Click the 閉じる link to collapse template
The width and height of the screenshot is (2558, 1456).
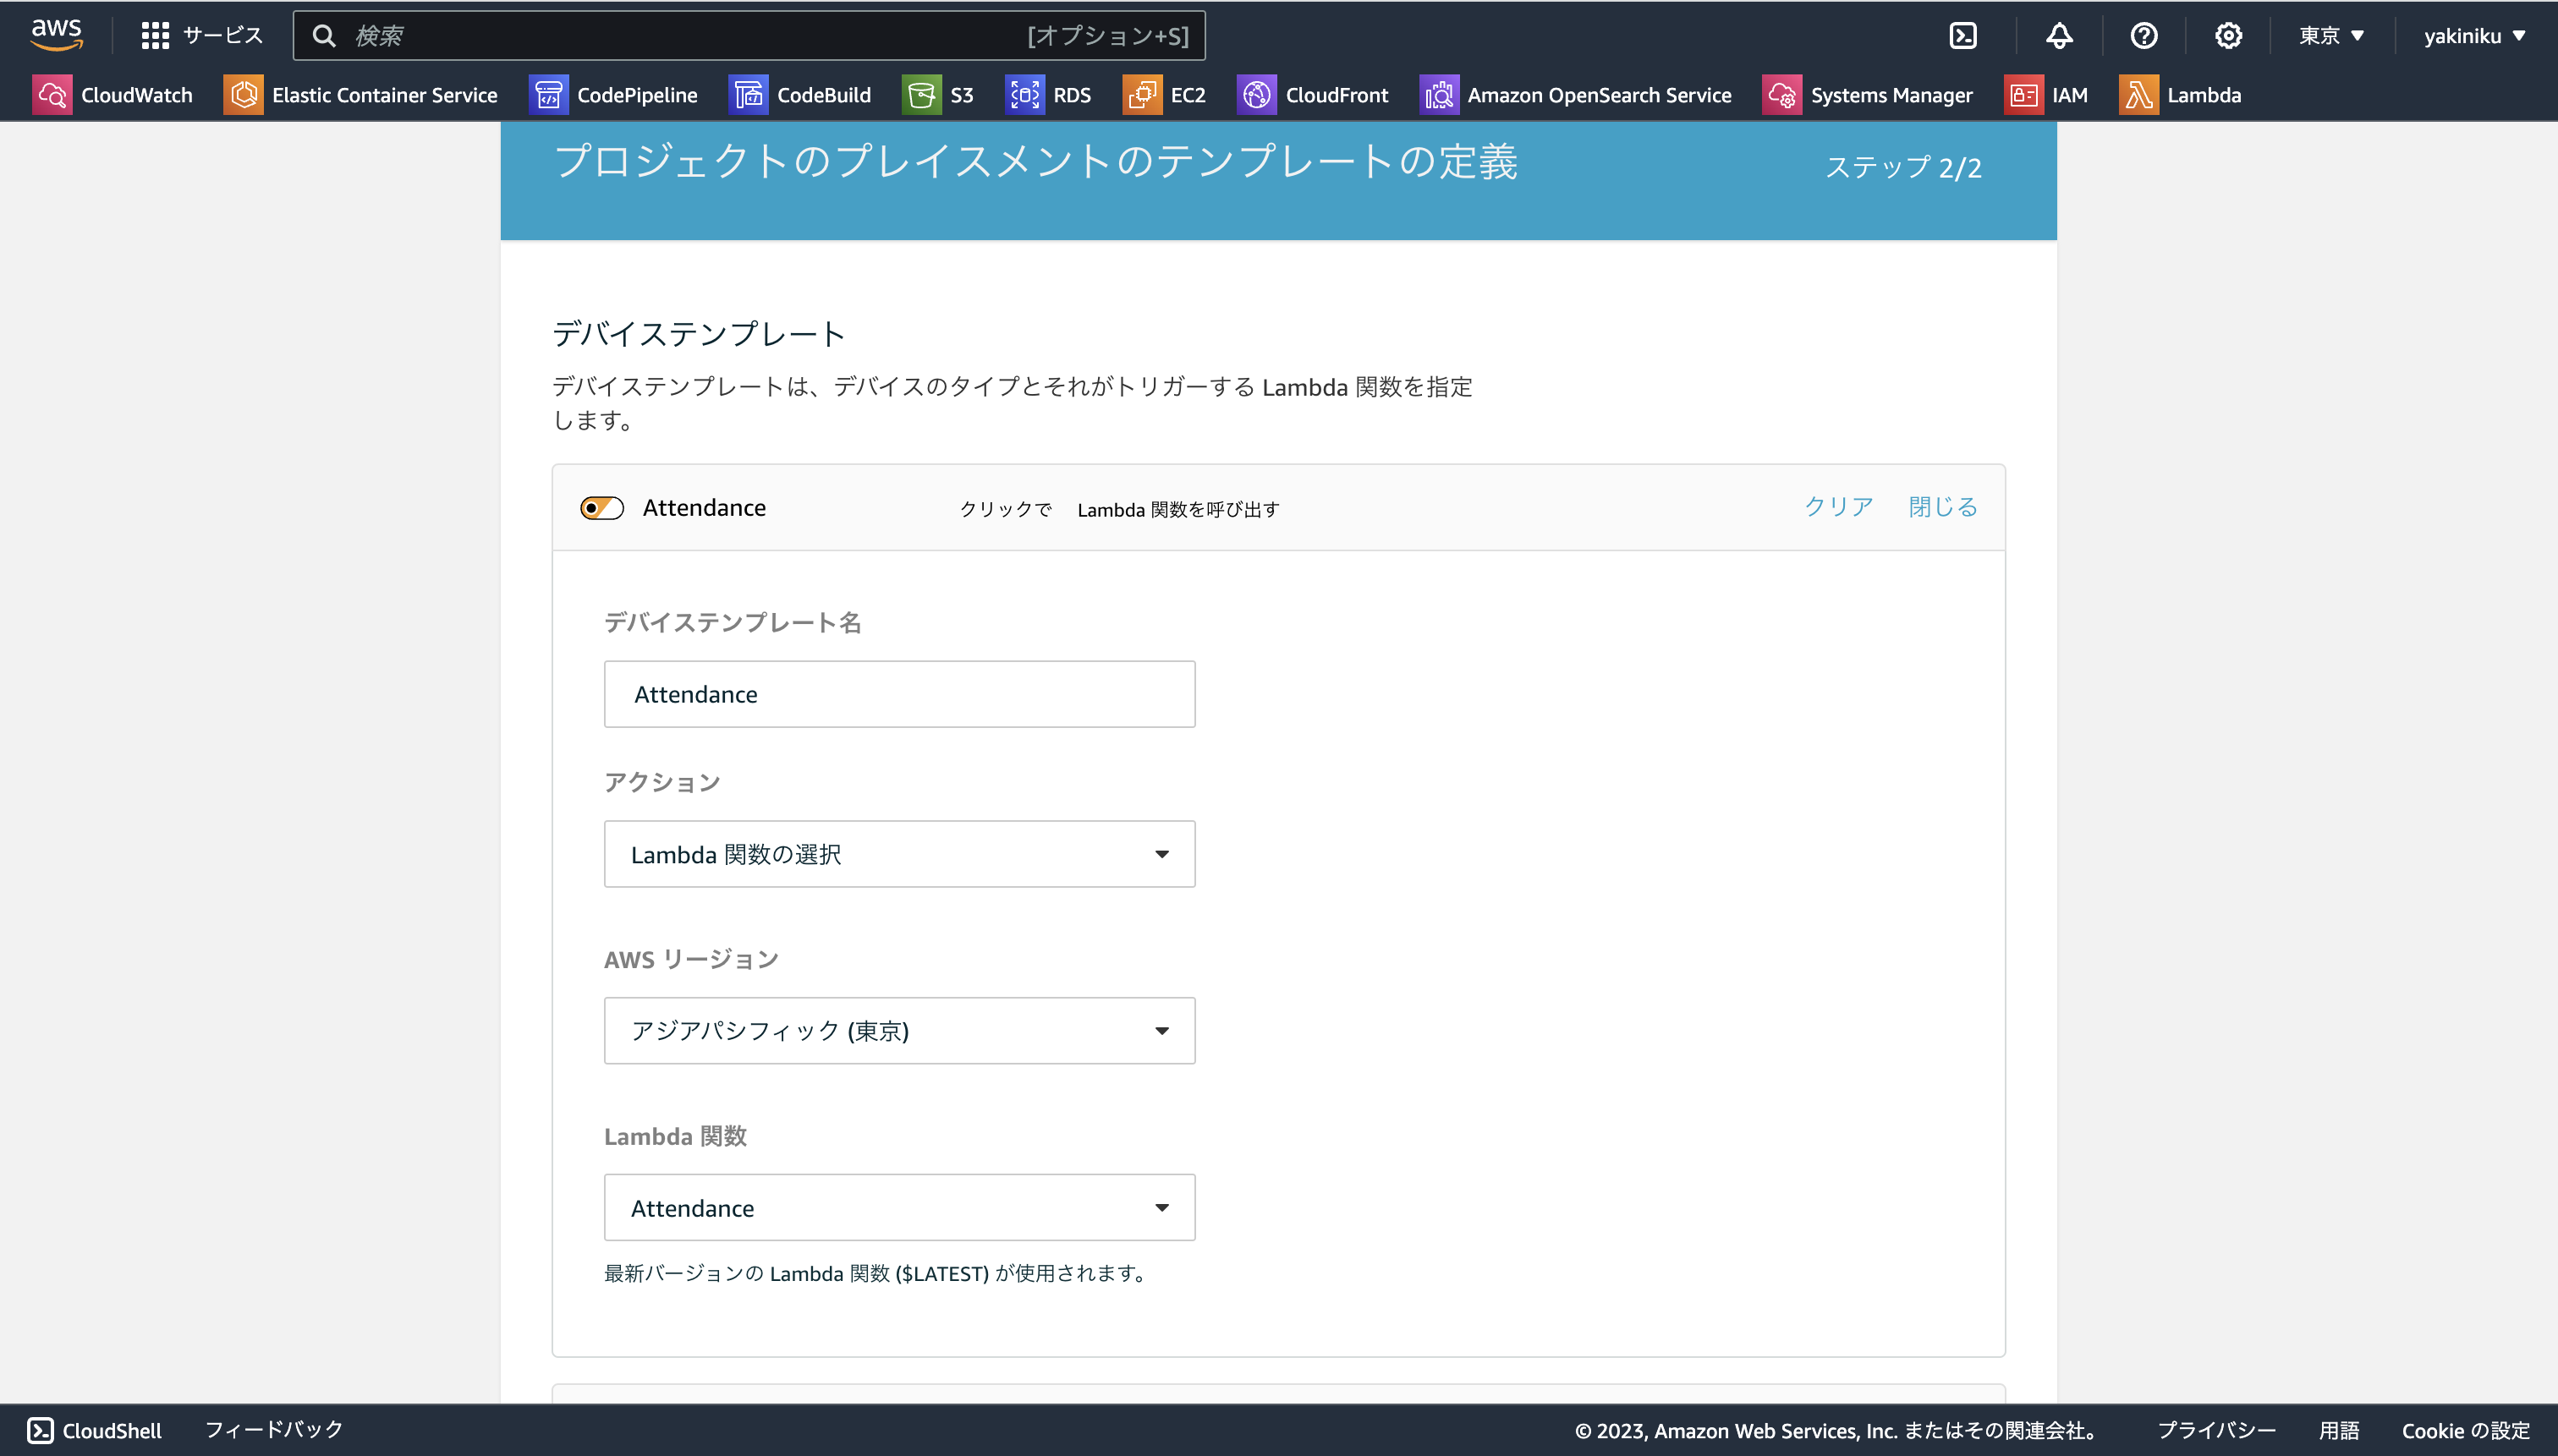pos(1940,506)
